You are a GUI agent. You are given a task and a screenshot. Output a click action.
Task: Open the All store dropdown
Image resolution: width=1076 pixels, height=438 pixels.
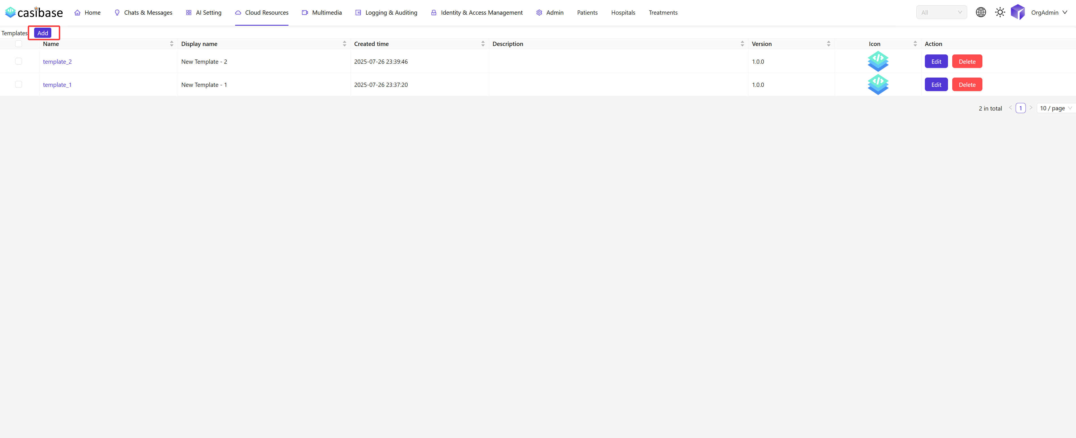pos(941,12)
